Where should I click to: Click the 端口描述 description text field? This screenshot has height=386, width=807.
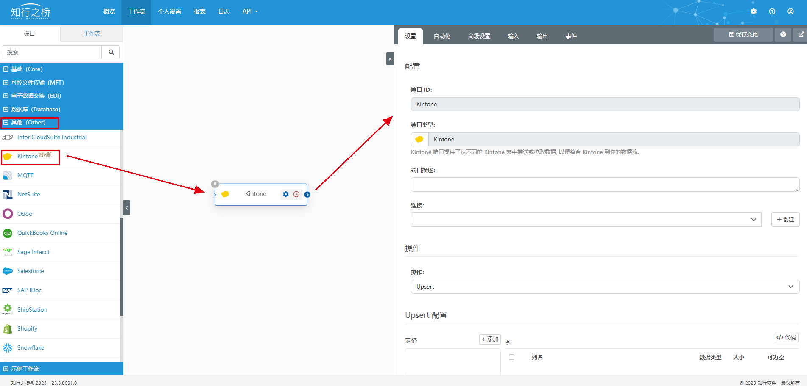(605, 185)
